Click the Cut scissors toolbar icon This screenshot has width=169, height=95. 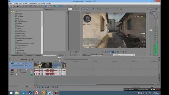(x=26, y=6)
